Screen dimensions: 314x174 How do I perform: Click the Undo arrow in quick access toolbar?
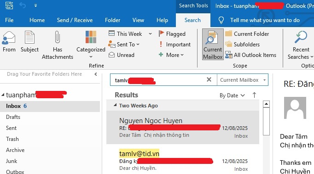[23, 6]
